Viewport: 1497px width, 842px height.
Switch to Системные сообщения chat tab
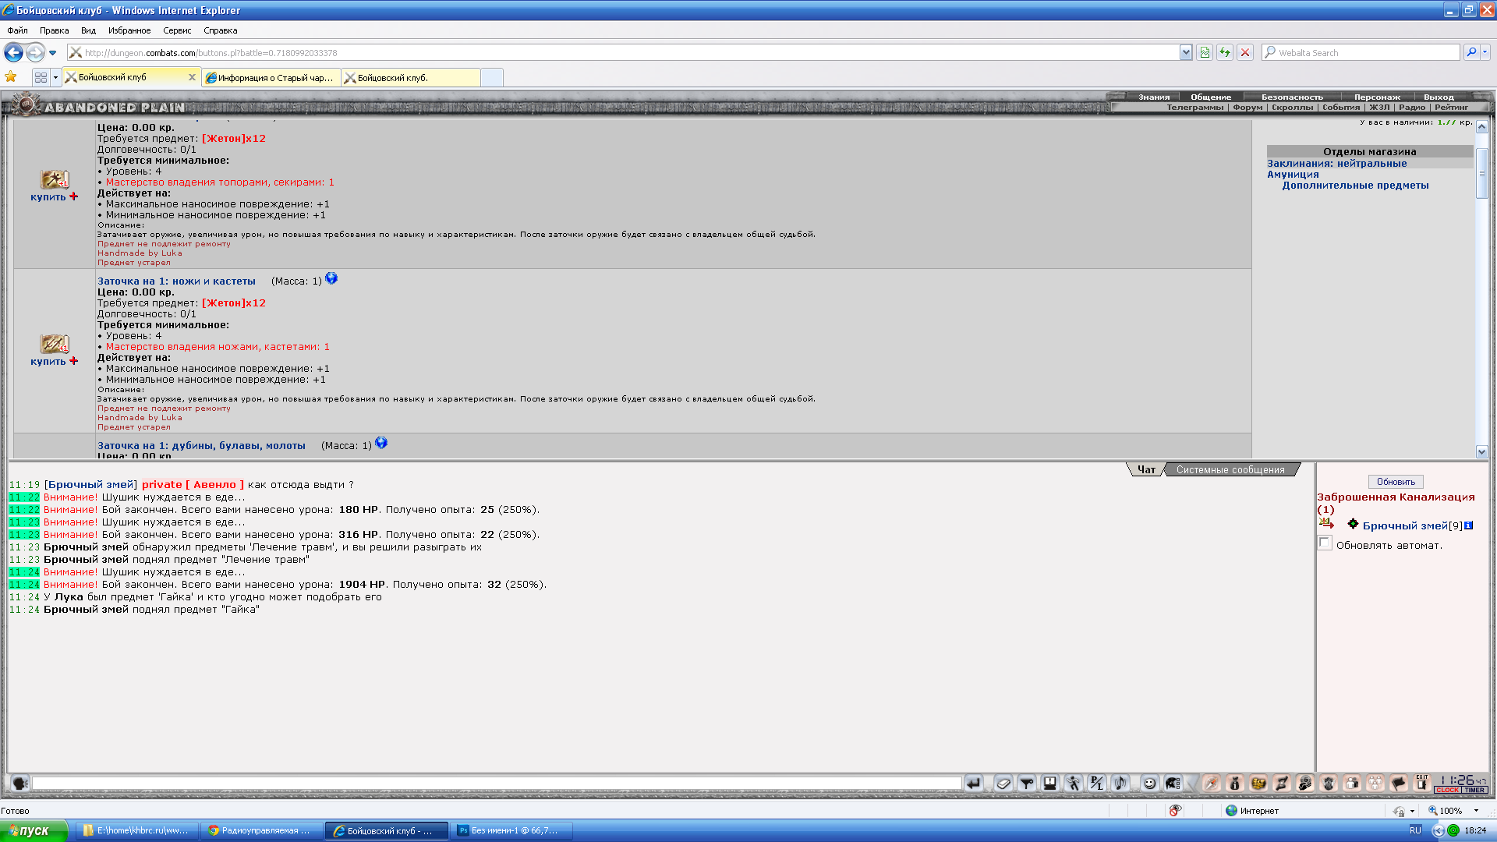(x=1230, y=469)
